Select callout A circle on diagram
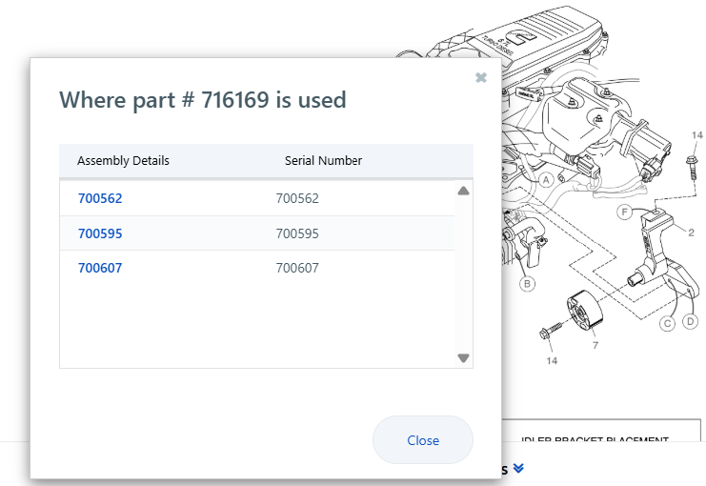Screen dimensions: 706x486 (547, 179)
